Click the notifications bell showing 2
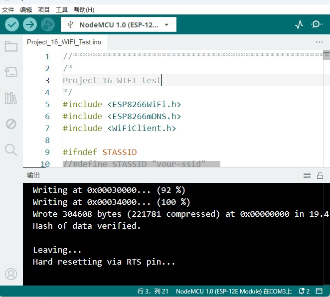This screenshot has height=297, width=330. coord(304,291)
